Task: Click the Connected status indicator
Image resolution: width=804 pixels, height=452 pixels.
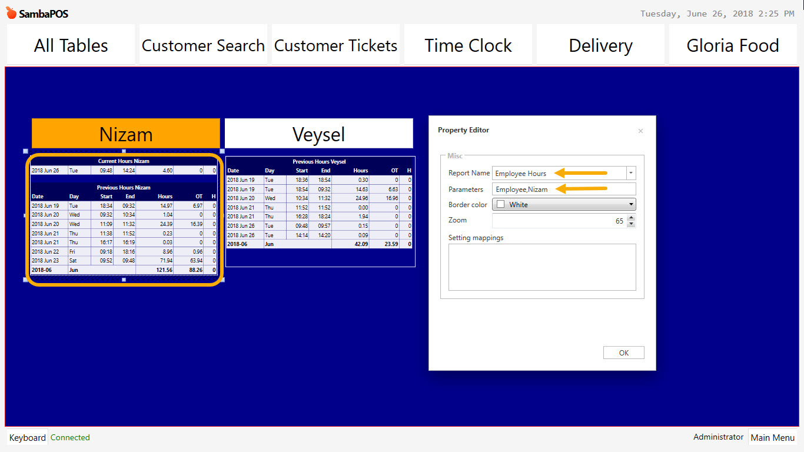Action: [x=69, y=437]
